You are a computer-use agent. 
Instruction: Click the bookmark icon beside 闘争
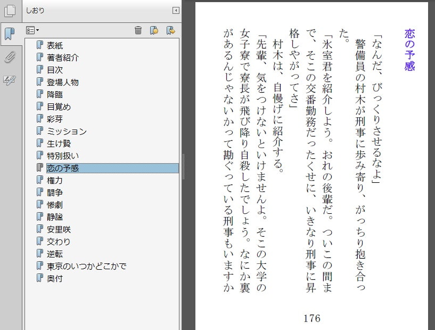(40, 192)
